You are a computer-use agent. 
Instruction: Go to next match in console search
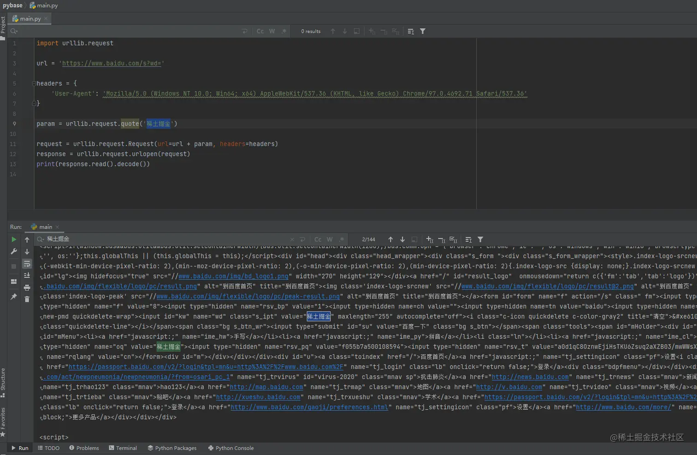coord(402,239)
